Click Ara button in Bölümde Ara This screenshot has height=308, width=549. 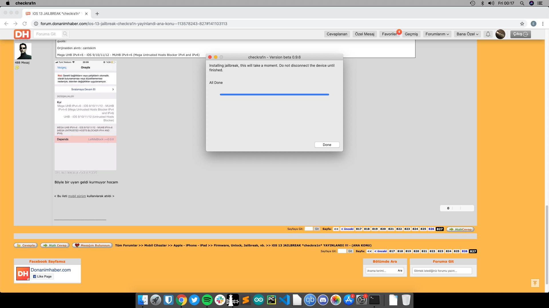click(400, 271)
